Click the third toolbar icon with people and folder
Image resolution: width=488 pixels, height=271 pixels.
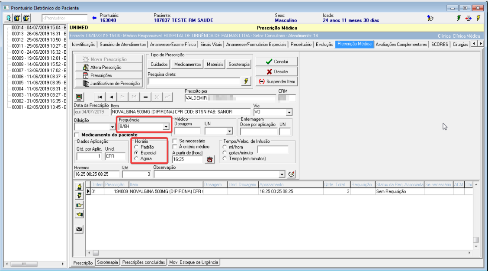(x=26, y=18)
